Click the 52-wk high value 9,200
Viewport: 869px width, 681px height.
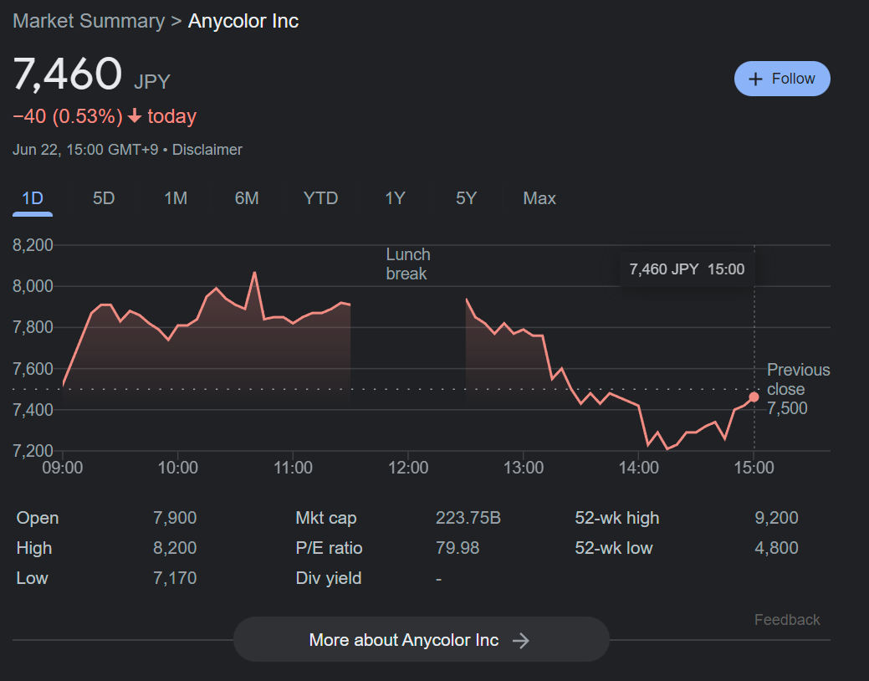[x=776, y=518]
